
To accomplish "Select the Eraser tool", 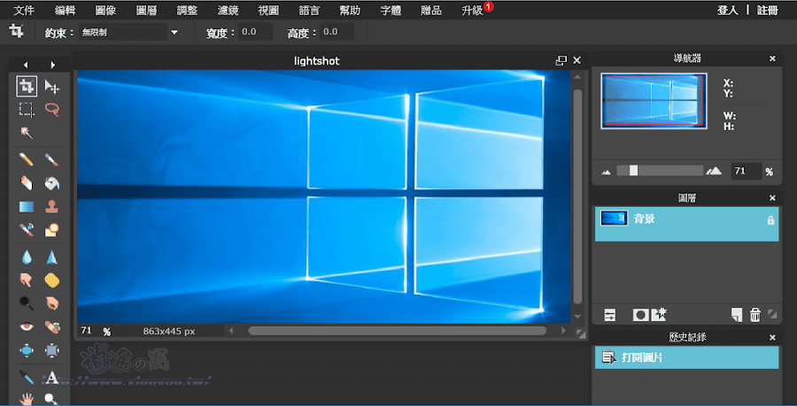I will pyautogui.click(x=27, y=183).
